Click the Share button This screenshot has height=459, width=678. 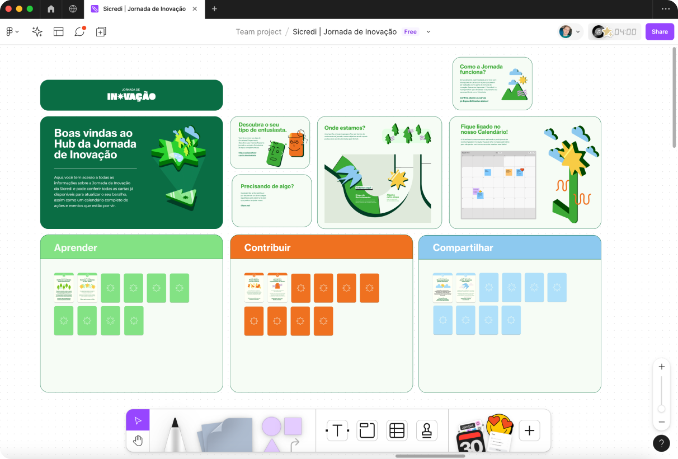(659, 32)
